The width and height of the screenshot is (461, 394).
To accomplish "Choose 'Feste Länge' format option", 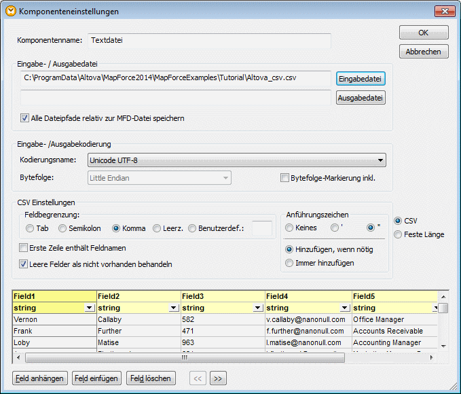I will click(x=399, y=234).
